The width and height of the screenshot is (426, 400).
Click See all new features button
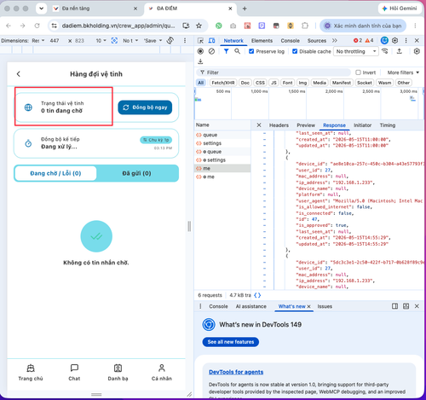(231, 342)
